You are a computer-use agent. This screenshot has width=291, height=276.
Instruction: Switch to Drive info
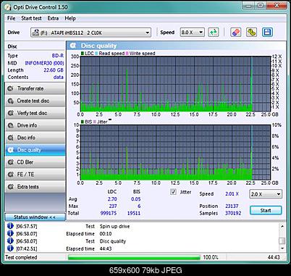coord(35,125)
